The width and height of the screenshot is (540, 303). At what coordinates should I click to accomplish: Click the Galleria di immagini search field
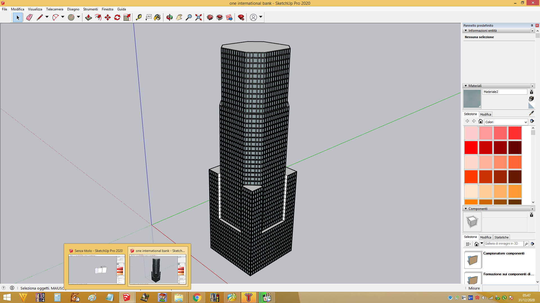[504, 244]
